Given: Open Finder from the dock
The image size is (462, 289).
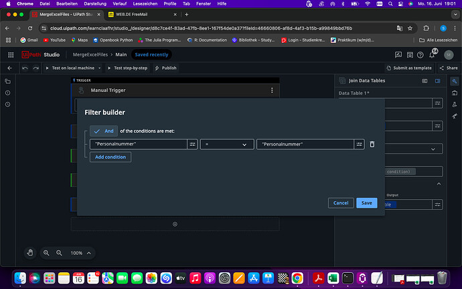Looking at the screenshot, I should (20, 278).
